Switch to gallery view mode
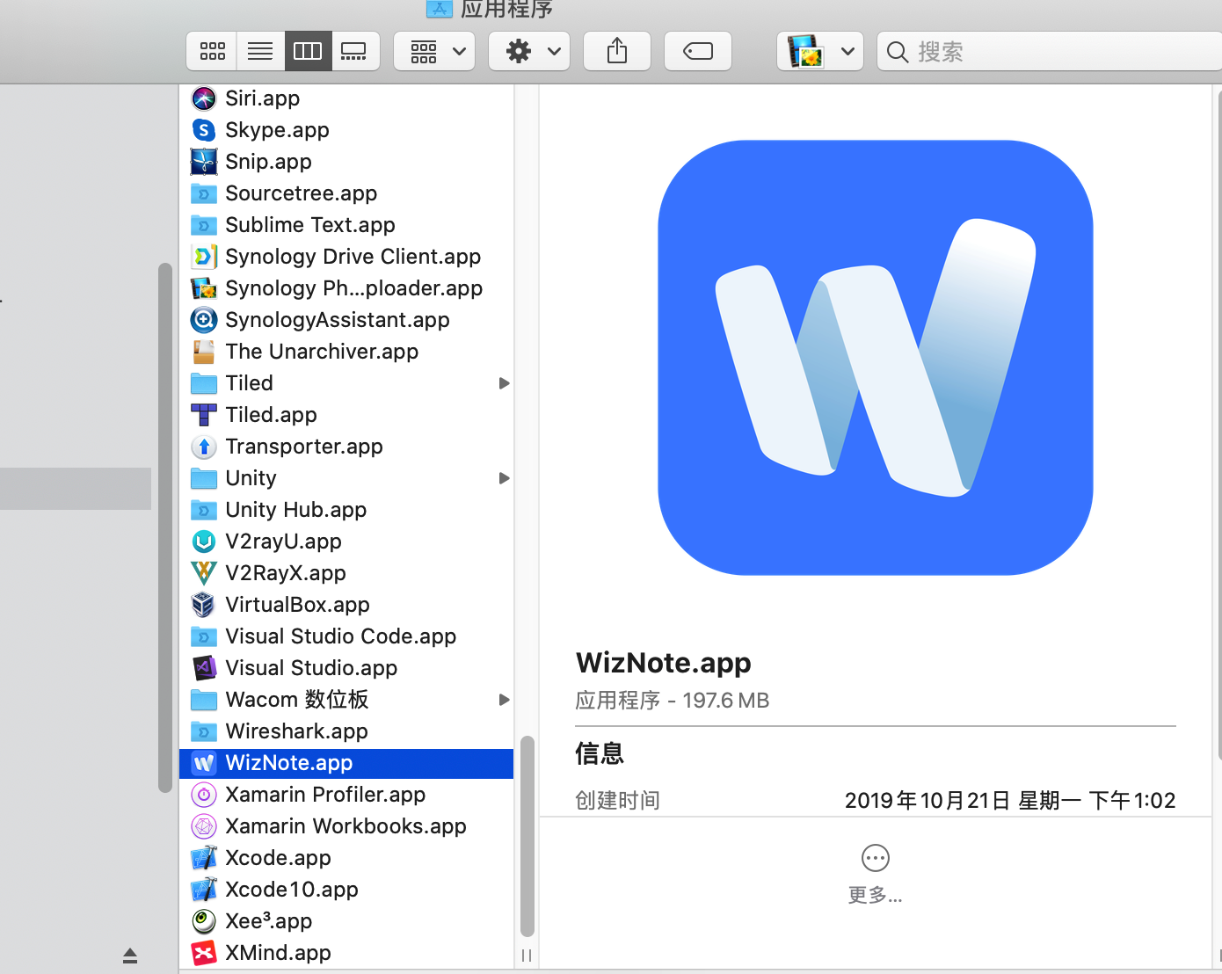The width and height of the screenshot is (1222, 974). pyautogui.click(x=355, y=51)
